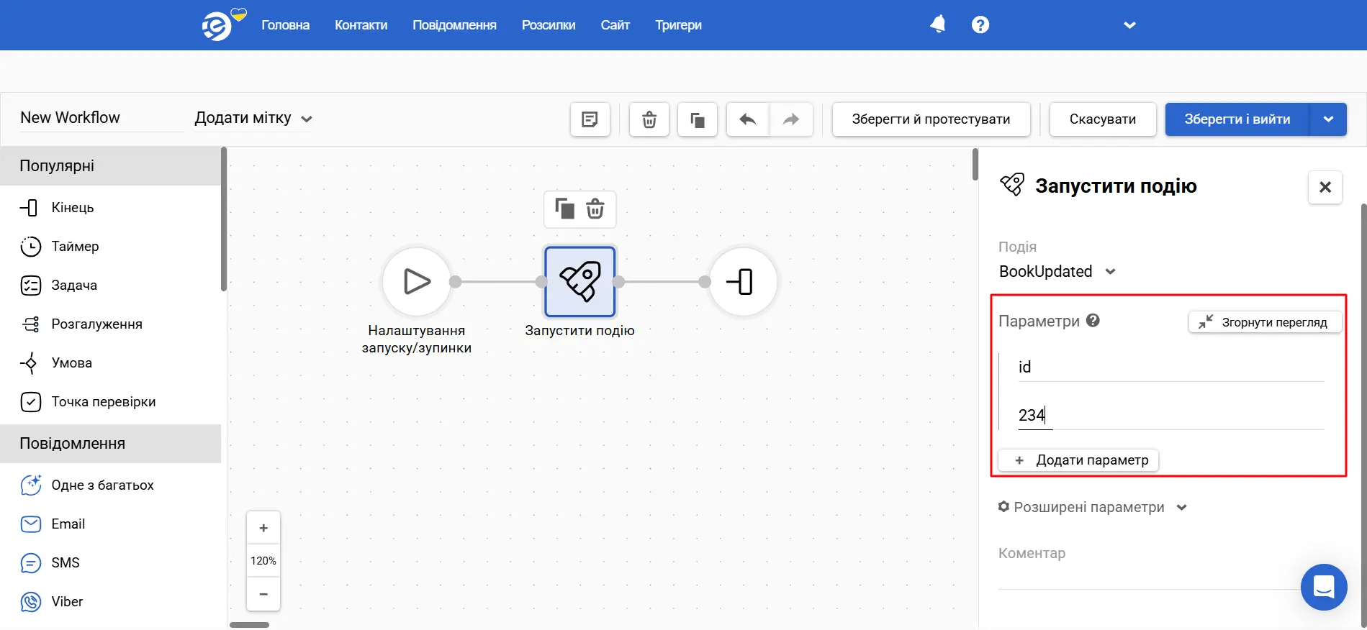
Task: Zoom in with the plus button
Action: 263,529
